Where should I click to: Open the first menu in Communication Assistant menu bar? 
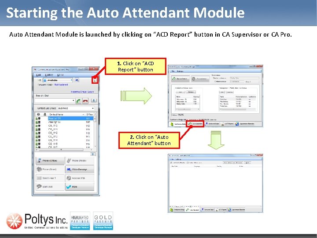(x=38, y=75)
